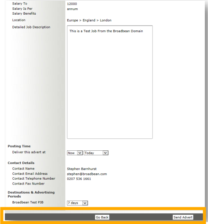The image size is (208, 224).
Task: Select the description text 'This is a Test Job From the Broadbean Domain'
Action: point(106,31)
